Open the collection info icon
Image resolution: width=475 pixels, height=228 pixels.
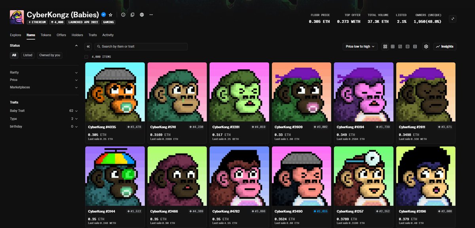click(123, 15)
